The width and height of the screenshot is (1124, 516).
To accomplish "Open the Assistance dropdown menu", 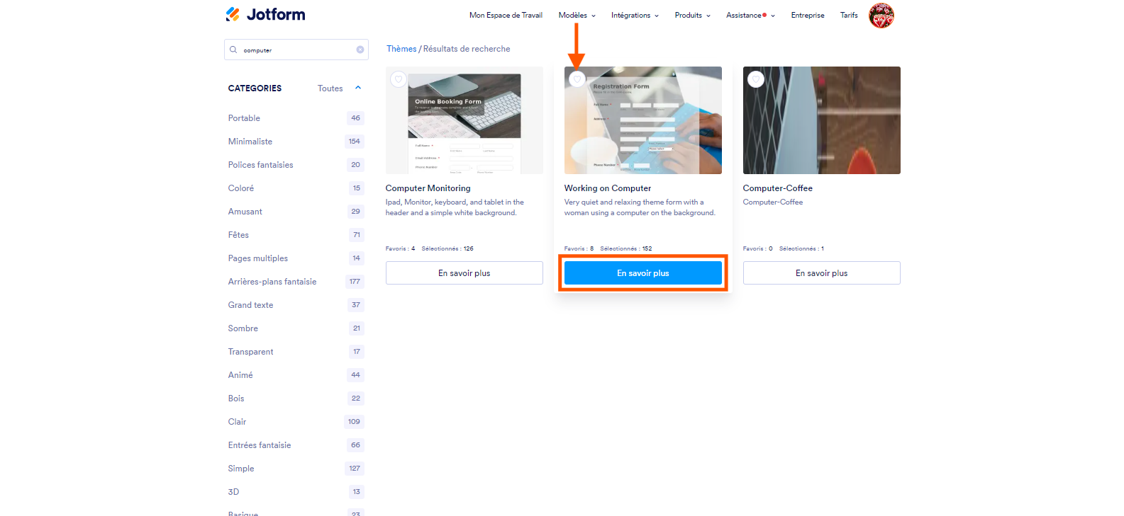I will [x=750, y=15].
